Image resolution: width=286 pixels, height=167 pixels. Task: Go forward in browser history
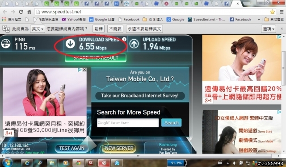[x=13, y=12]
